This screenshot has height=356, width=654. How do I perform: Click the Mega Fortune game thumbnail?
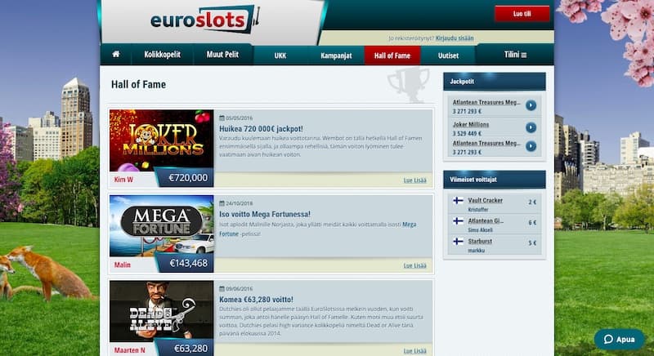pos(161,225)
